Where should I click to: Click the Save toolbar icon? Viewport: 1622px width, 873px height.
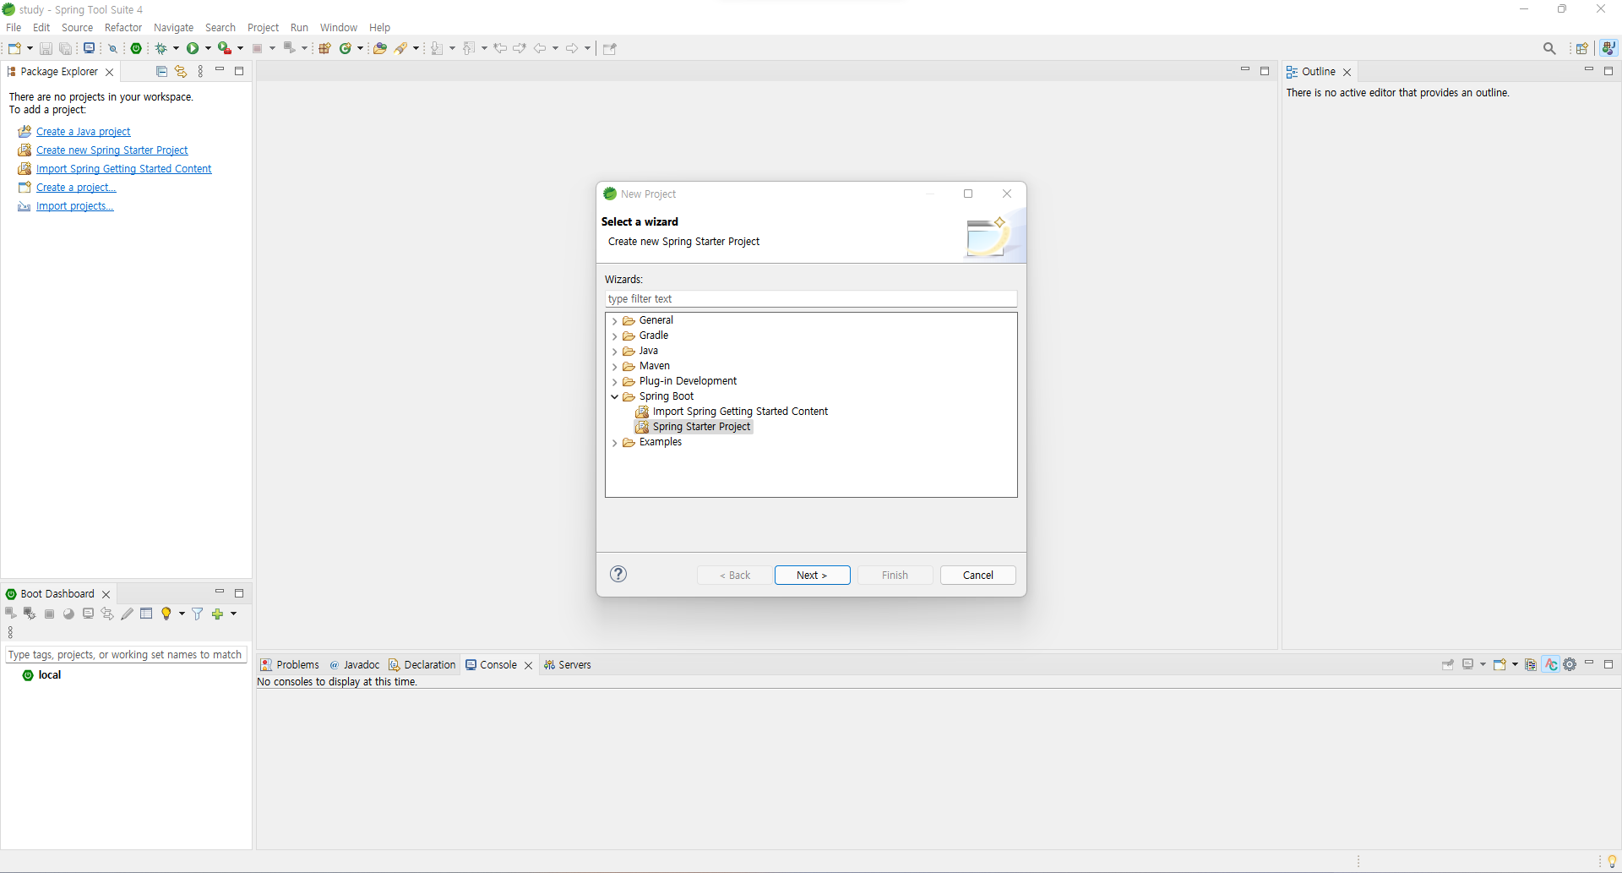point(46,48)
